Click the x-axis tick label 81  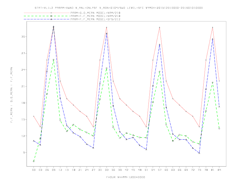tap(213, 170)
